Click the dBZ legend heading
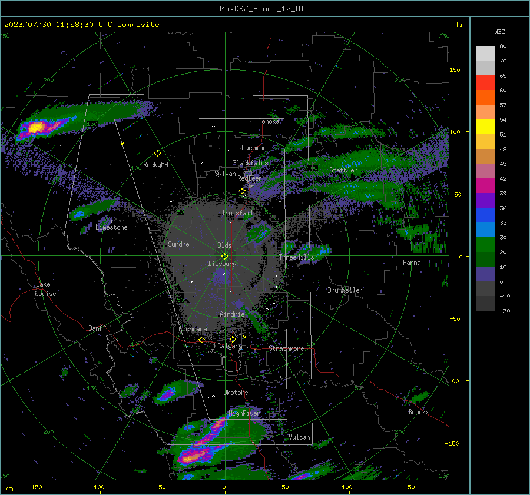This screenshot has height=495, width=530. (499, 32)
